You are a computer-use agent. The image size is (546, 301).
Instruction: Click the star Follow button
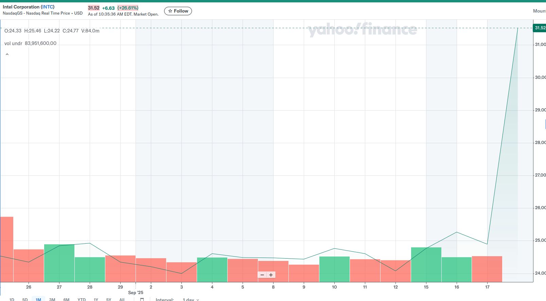178,11
